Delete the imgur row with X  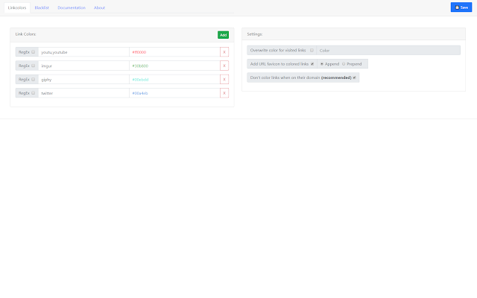(x=224, y=66)
